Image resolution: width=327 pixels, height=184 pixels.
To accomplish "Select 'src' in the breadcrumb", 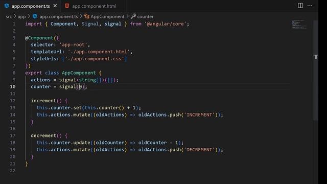I will (9, 16).
